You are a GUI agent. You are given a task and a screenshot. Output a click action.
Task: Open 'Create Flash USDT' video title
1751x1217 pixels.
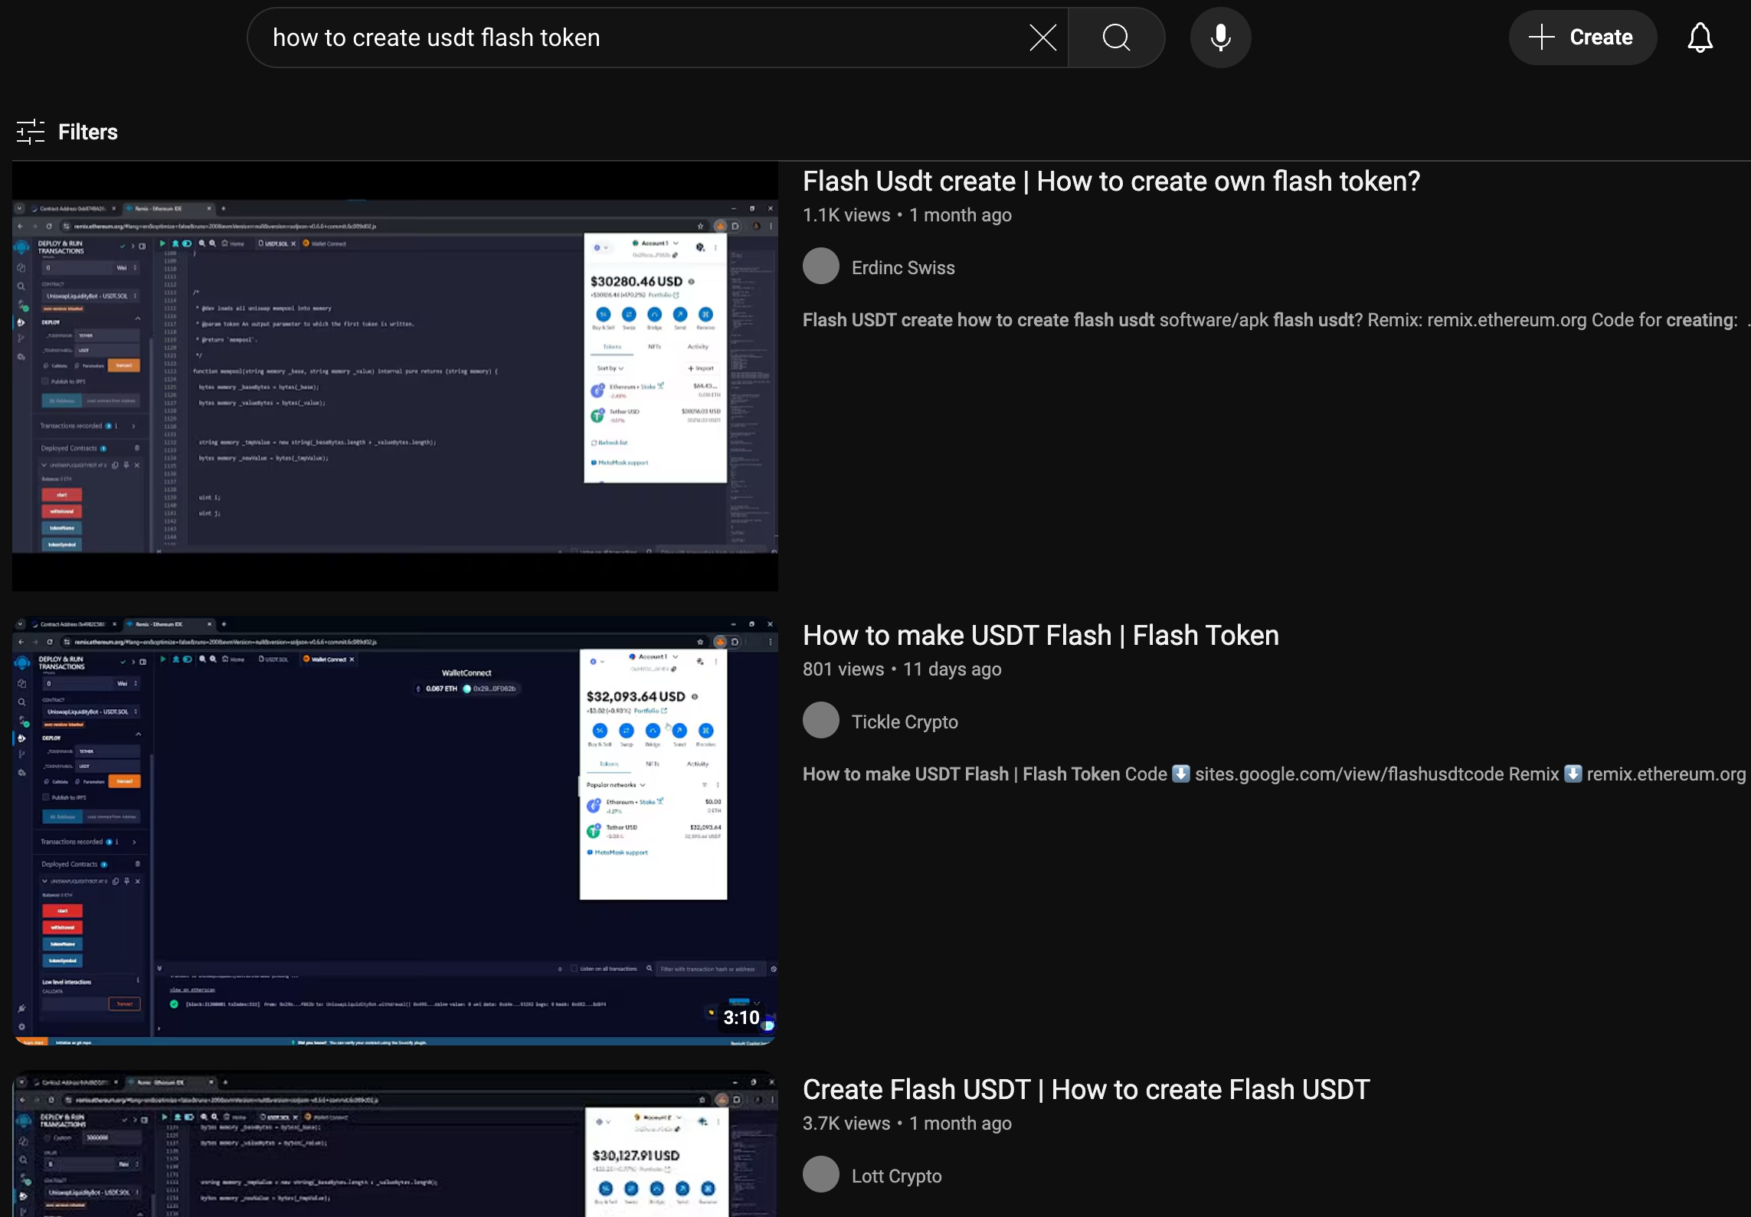(1085, 1090)
